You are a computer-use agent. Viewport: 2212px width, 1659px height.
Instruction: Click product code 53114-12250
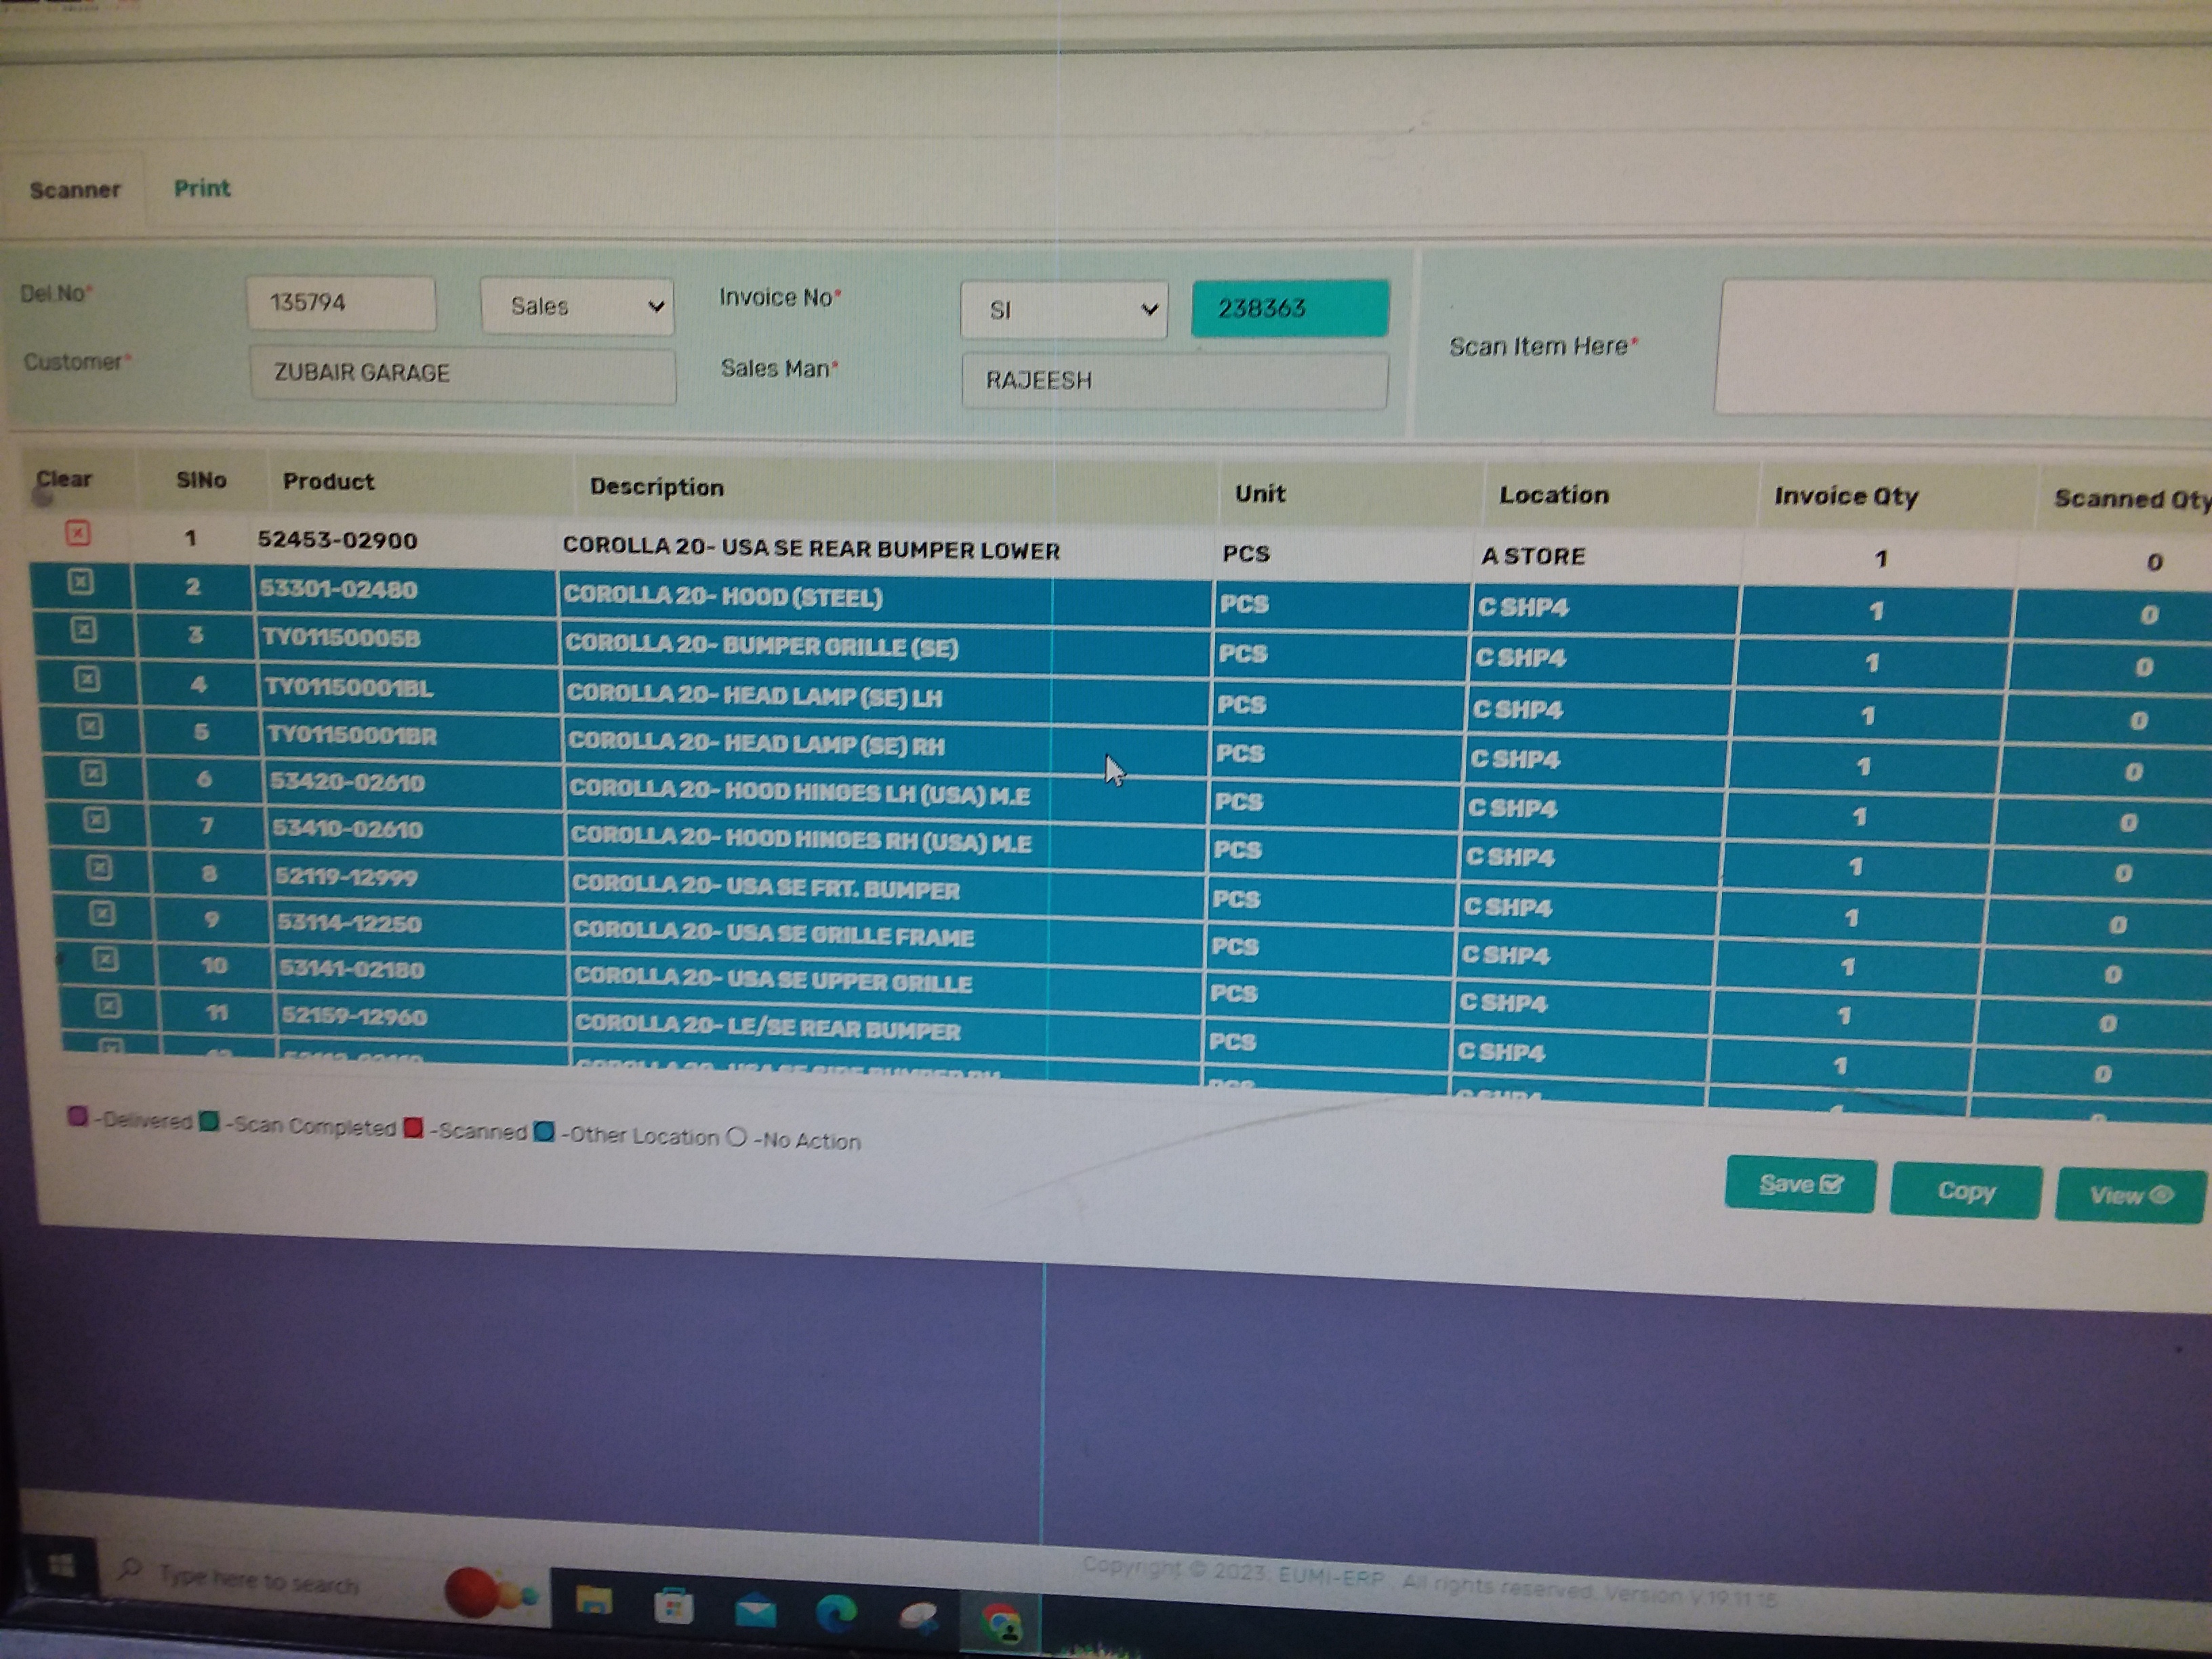point(349,923)
